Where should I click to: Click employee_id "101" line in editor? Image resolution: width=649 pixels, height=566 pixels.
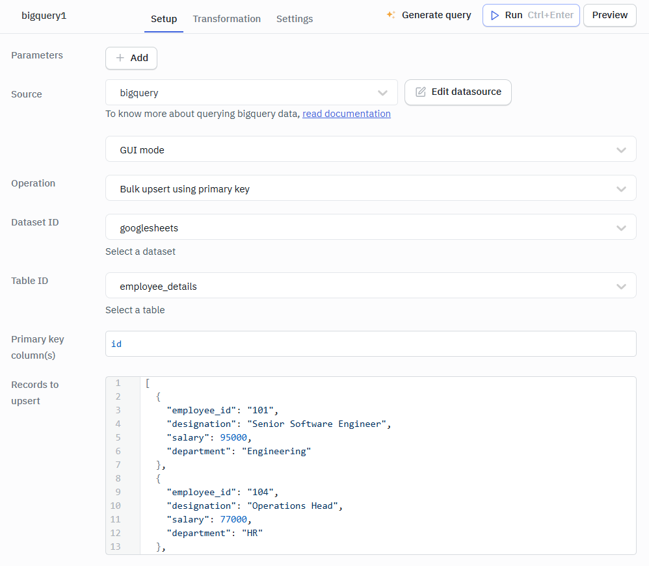tap(222, 410)
